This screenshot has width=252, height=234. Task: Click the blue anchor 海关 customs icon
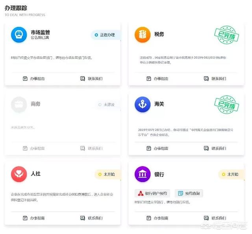[143, 105]
